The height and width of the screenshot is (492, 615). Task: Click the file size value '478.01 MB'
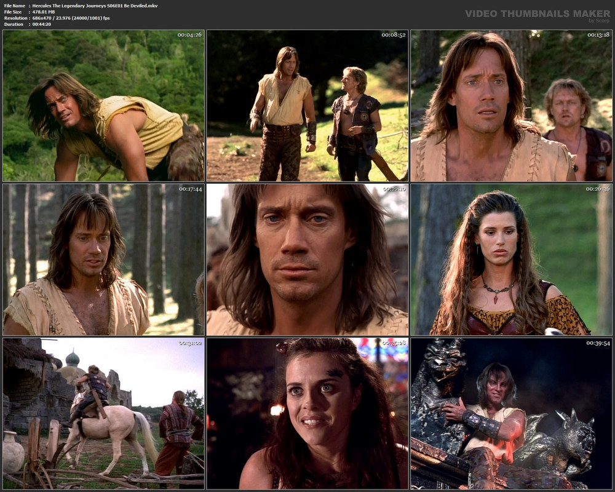[x=44, y=12]
